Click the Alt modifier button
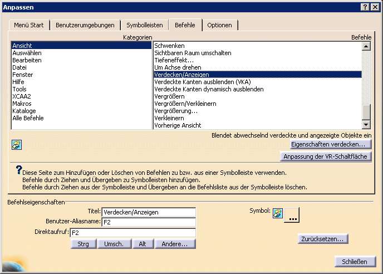 143,244
